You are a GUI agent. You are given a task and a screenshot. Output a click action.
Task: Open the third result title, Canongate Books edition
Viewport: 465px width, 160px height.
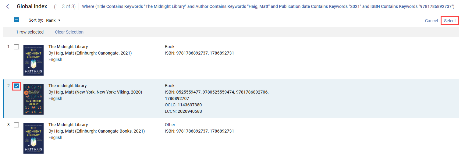tap(68, 125)
